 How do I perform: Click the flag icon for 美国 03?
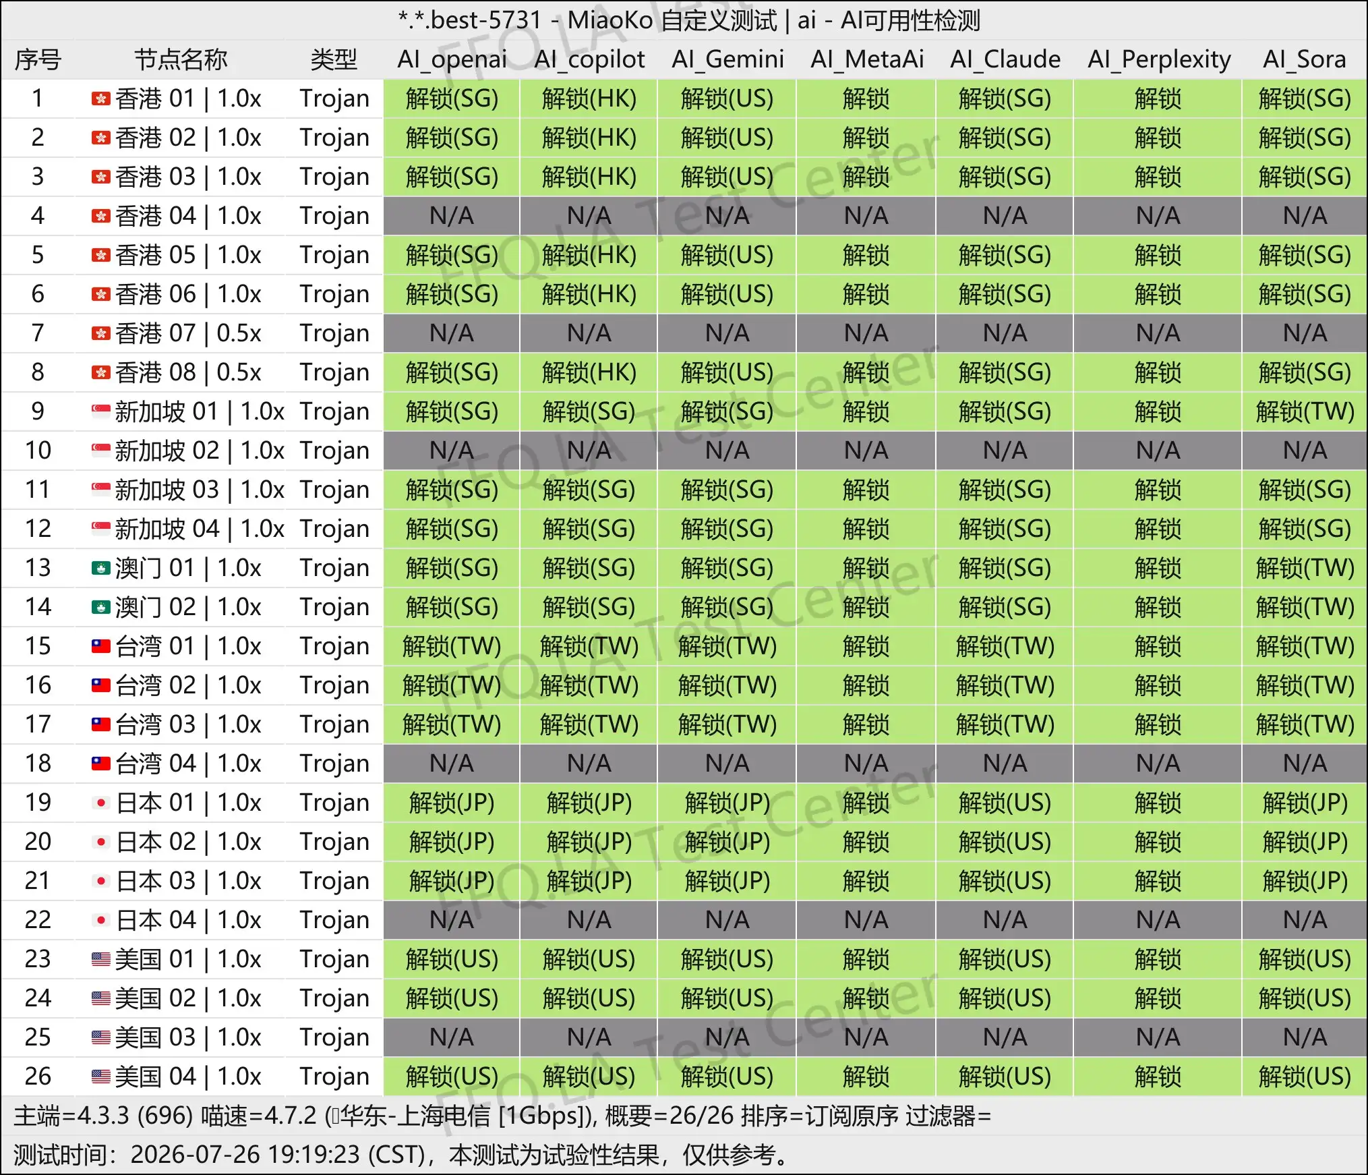[100, 1038]
